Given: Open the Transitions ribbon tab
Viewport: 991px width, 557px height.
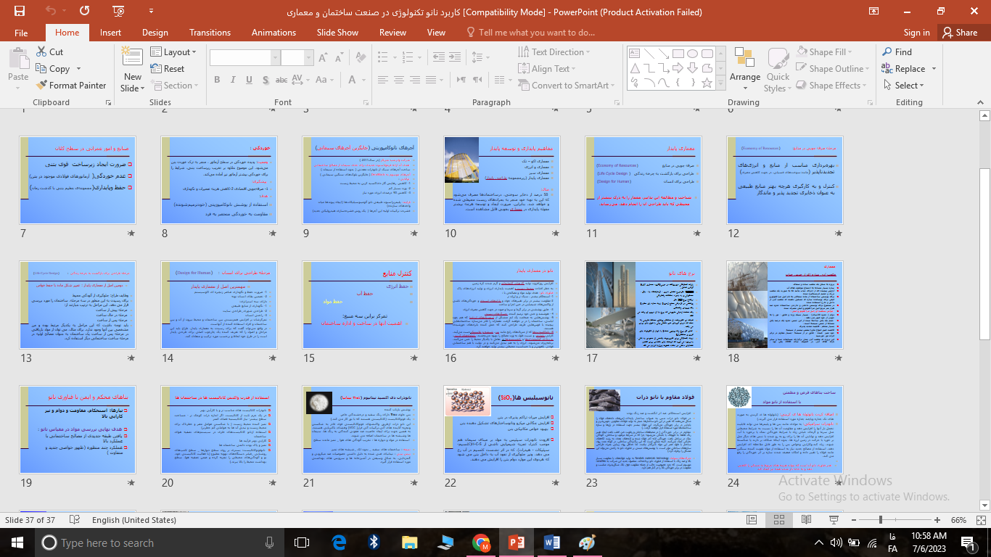Looking at the screenshot, I should [x=210, y=33].
